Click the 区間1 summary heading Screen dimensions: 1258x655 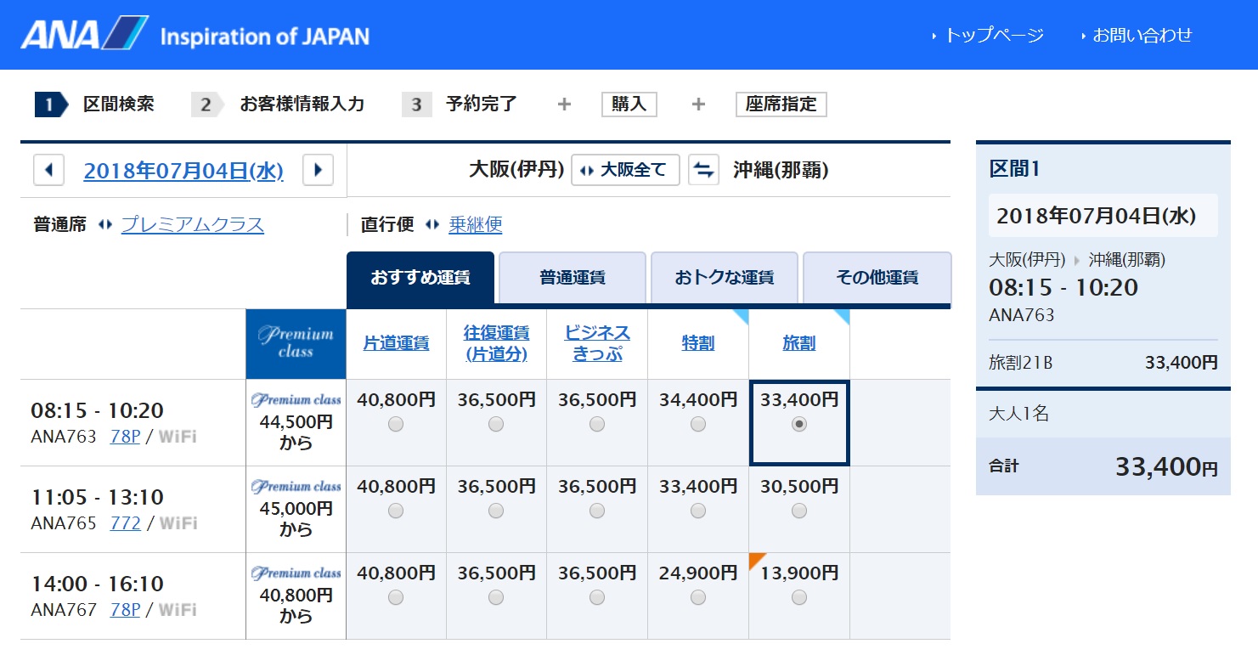pyautogui.click(x=1015, y=169)
